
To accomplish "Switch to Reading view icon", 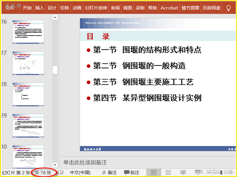I will 183,173.
